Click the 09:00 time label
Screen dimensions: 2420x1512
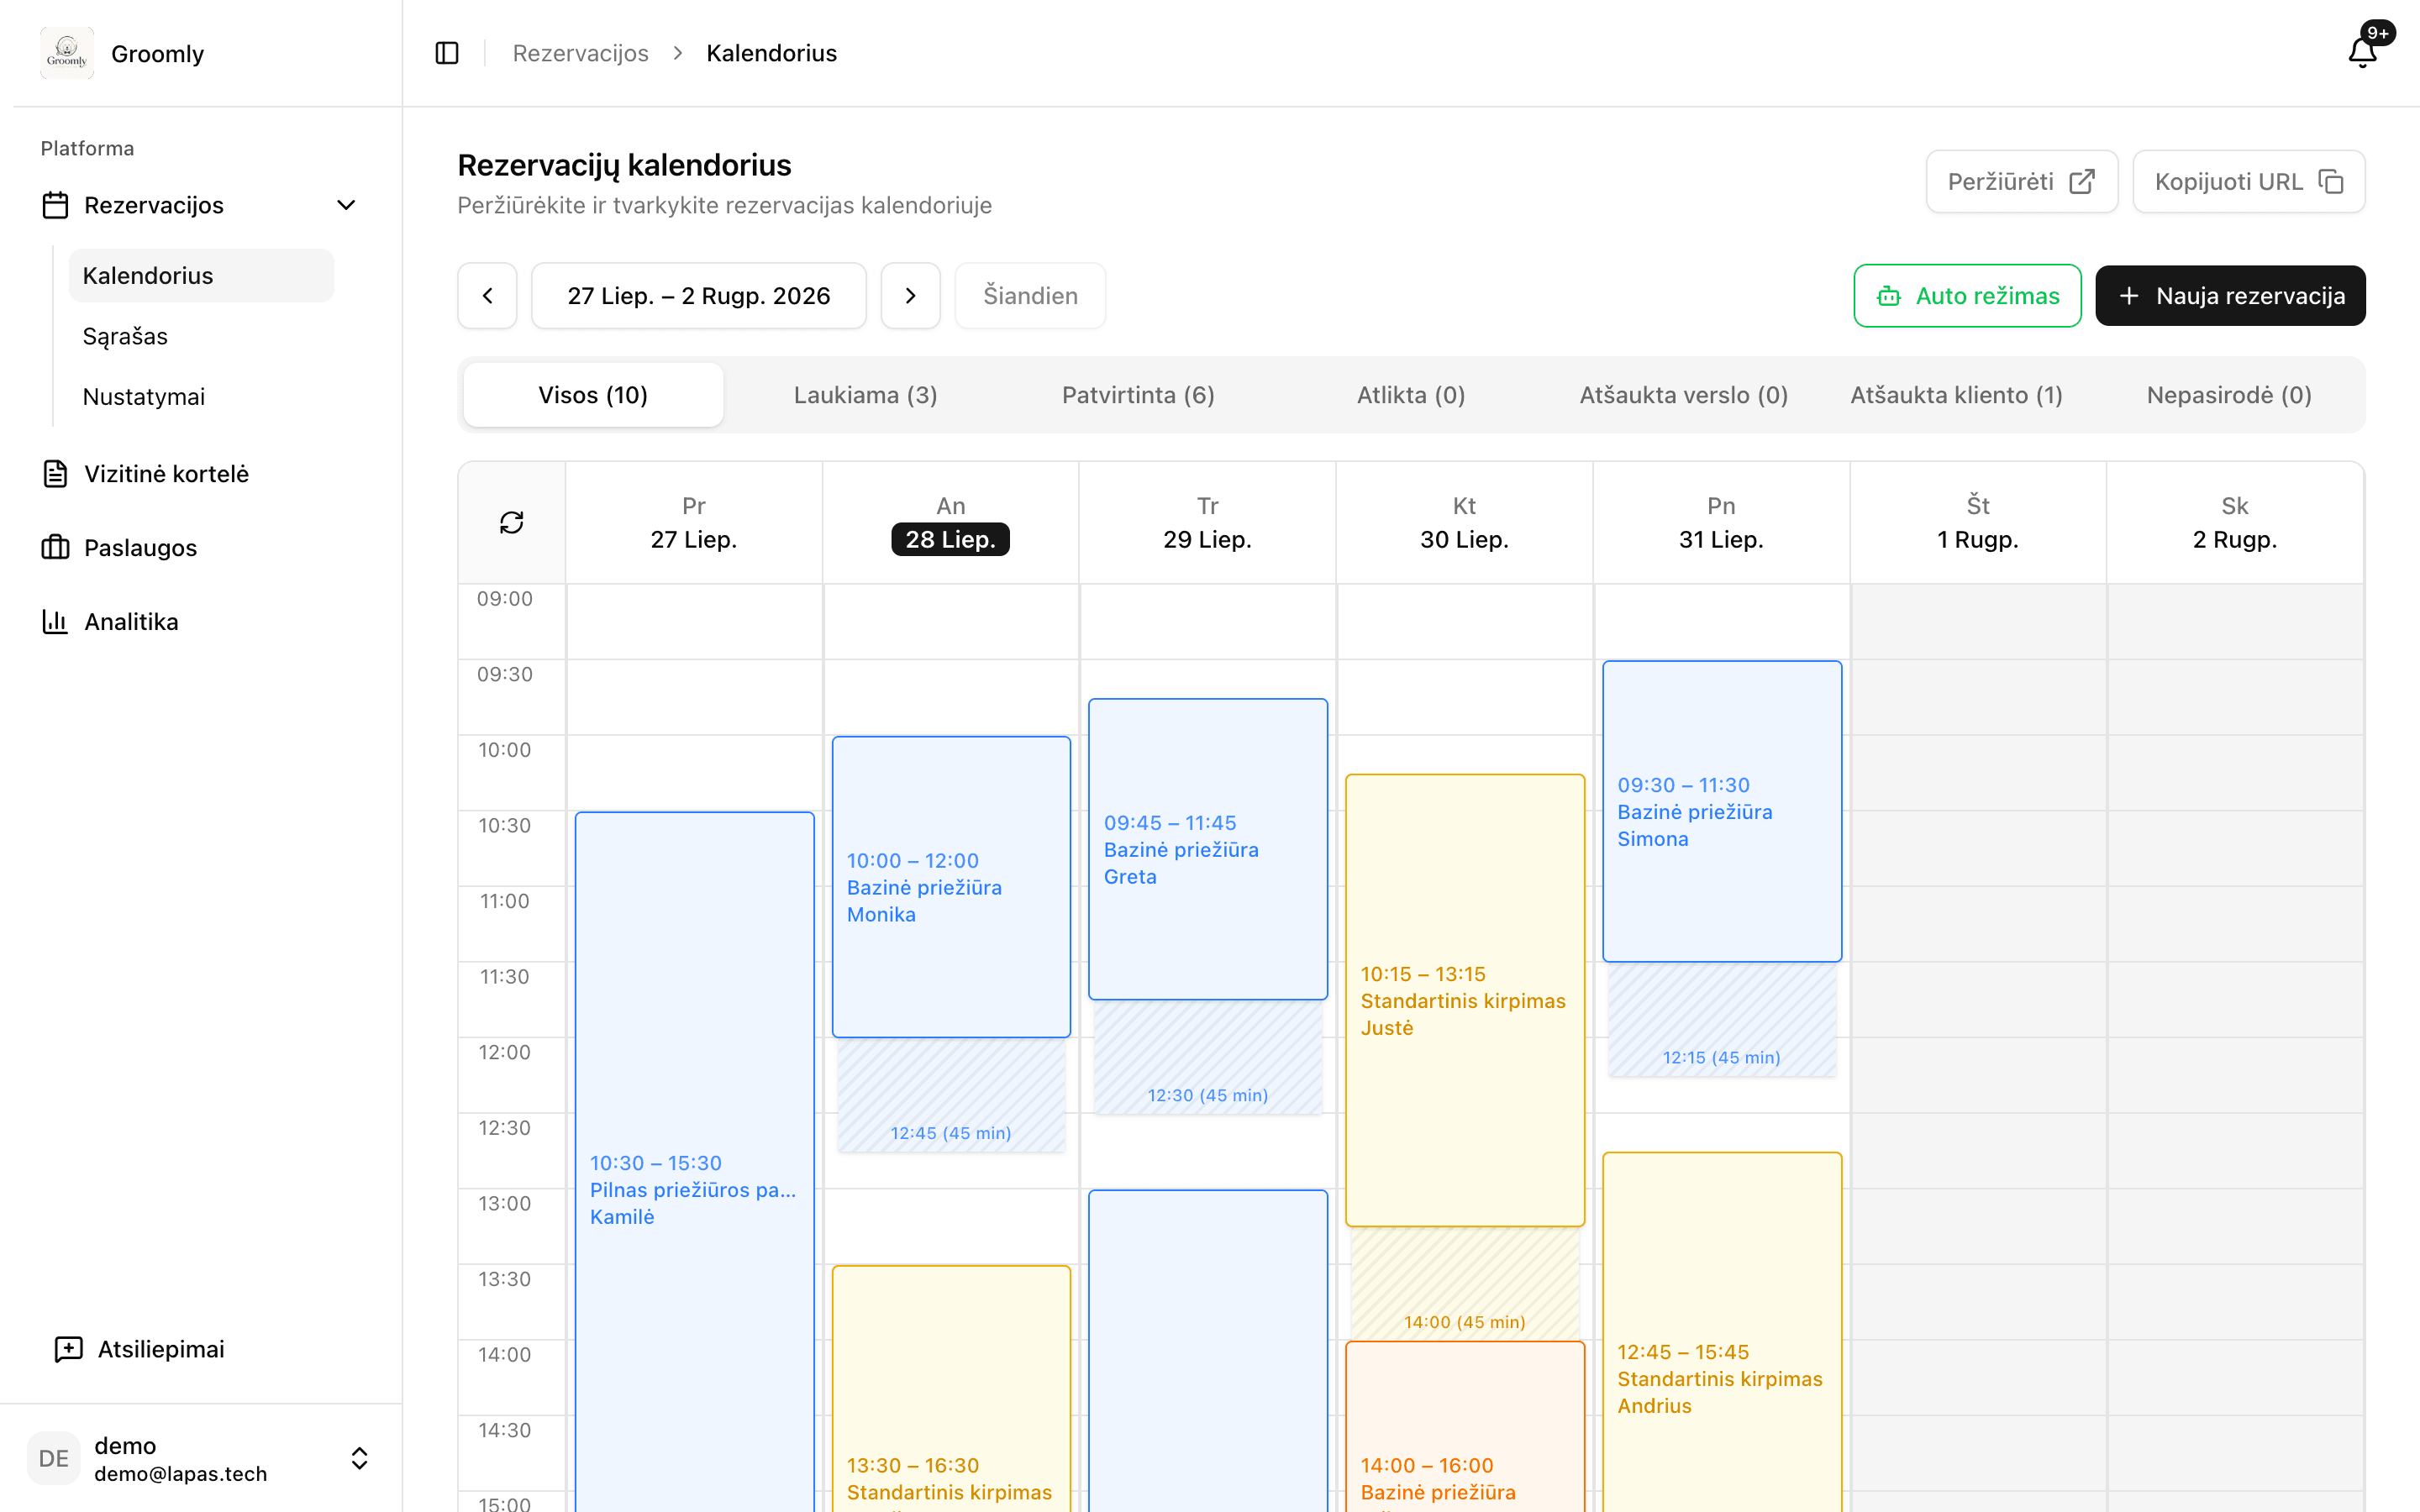point(505,599)
